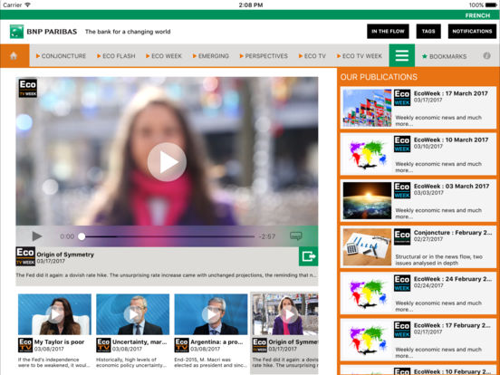The image size is (500, 375).
Task: Click the Eco TV Week badge on main video
Action: click(28, 88)
